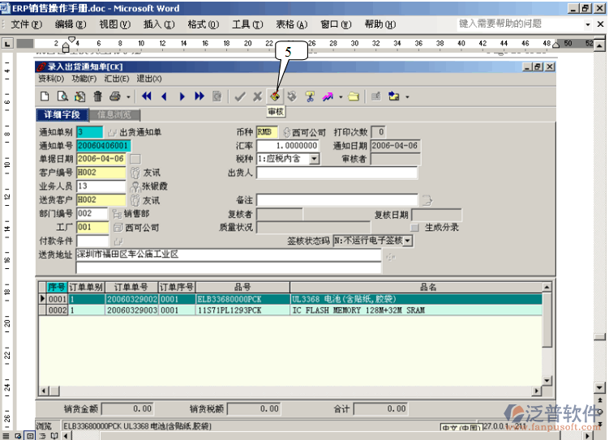Select order row 0002 in the grid

(x=57, y=310)
